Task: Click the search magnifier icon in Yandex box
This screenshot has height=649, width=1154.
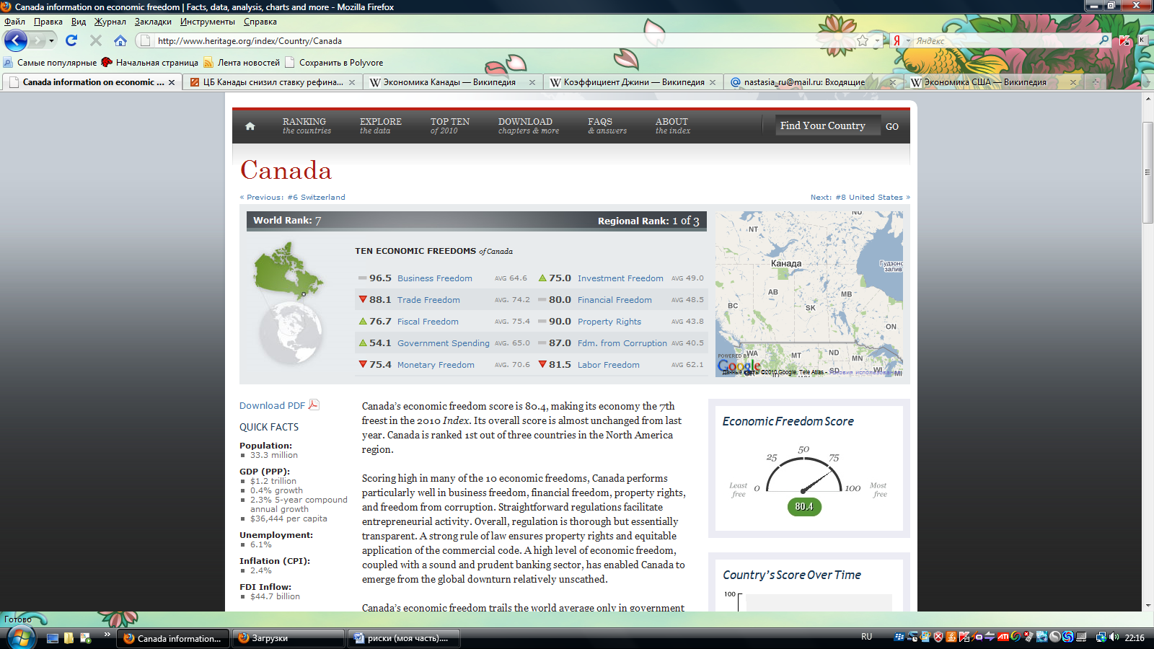Action: coord(1104,40)
